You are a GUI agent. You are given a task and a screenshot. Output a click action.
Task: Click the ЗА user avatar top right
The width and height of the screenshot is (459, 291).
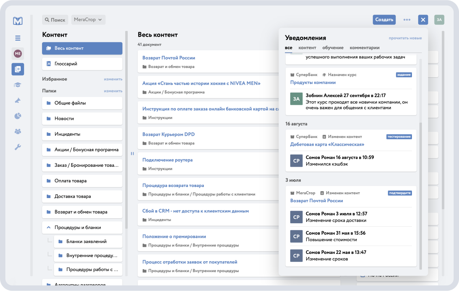pyautogui.click(x=439, y=20)
